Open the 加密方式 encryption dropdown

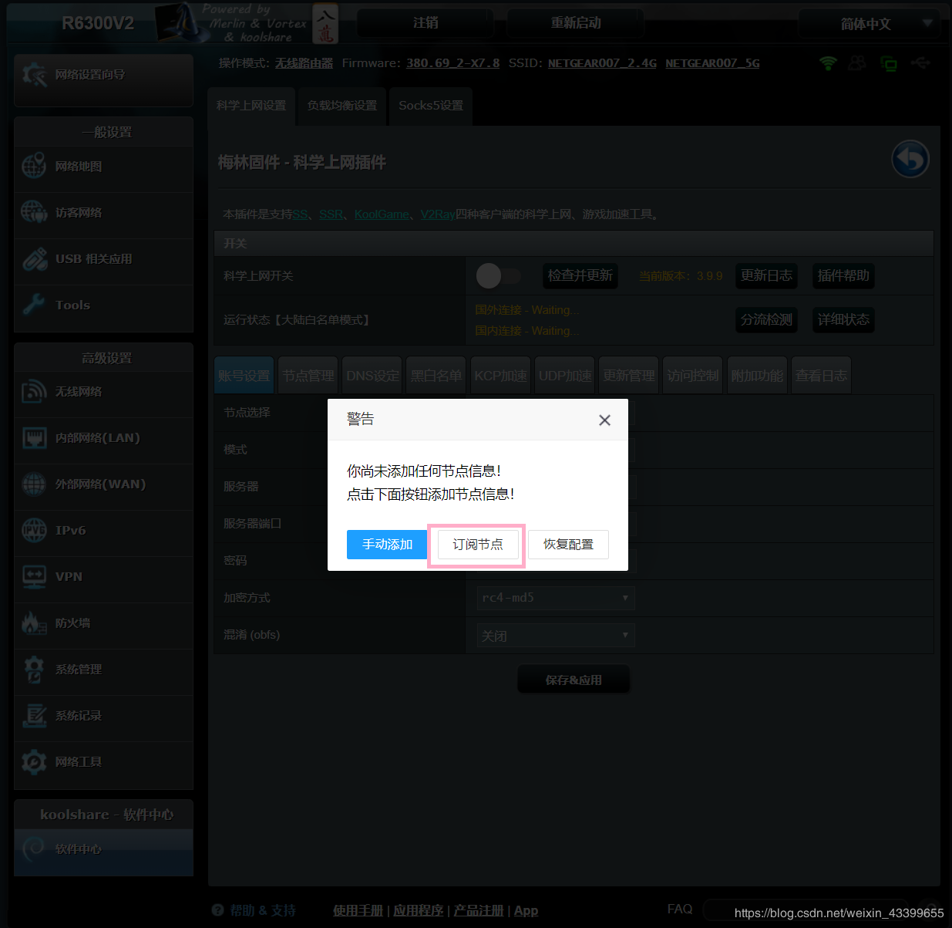pos(554,598)
